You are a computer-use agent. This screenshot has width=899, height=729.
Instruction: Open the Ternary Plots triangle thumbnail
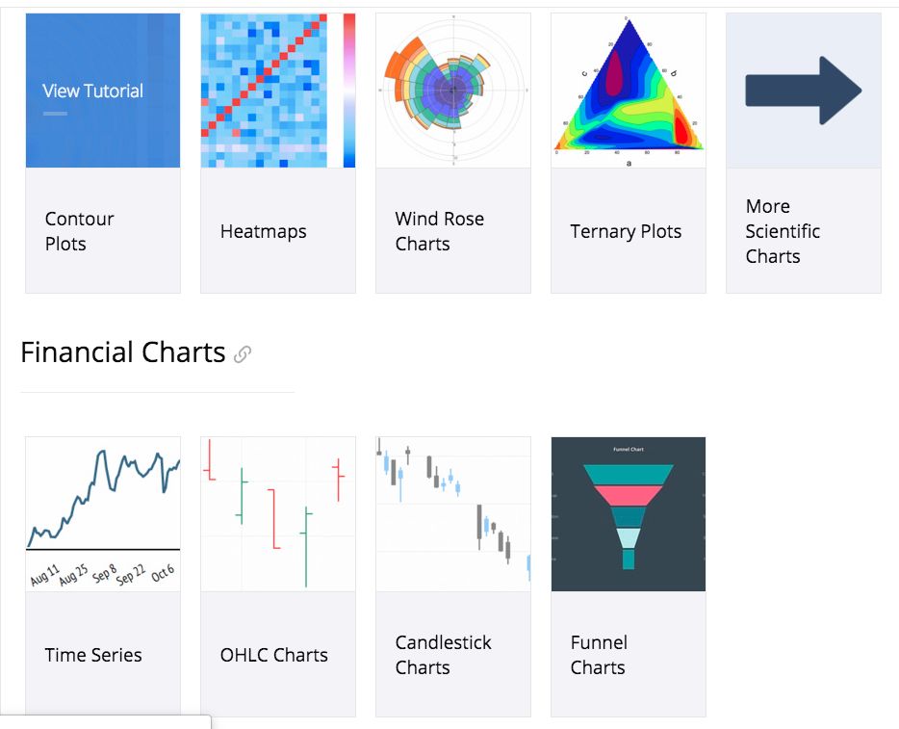tap(629, 91)
